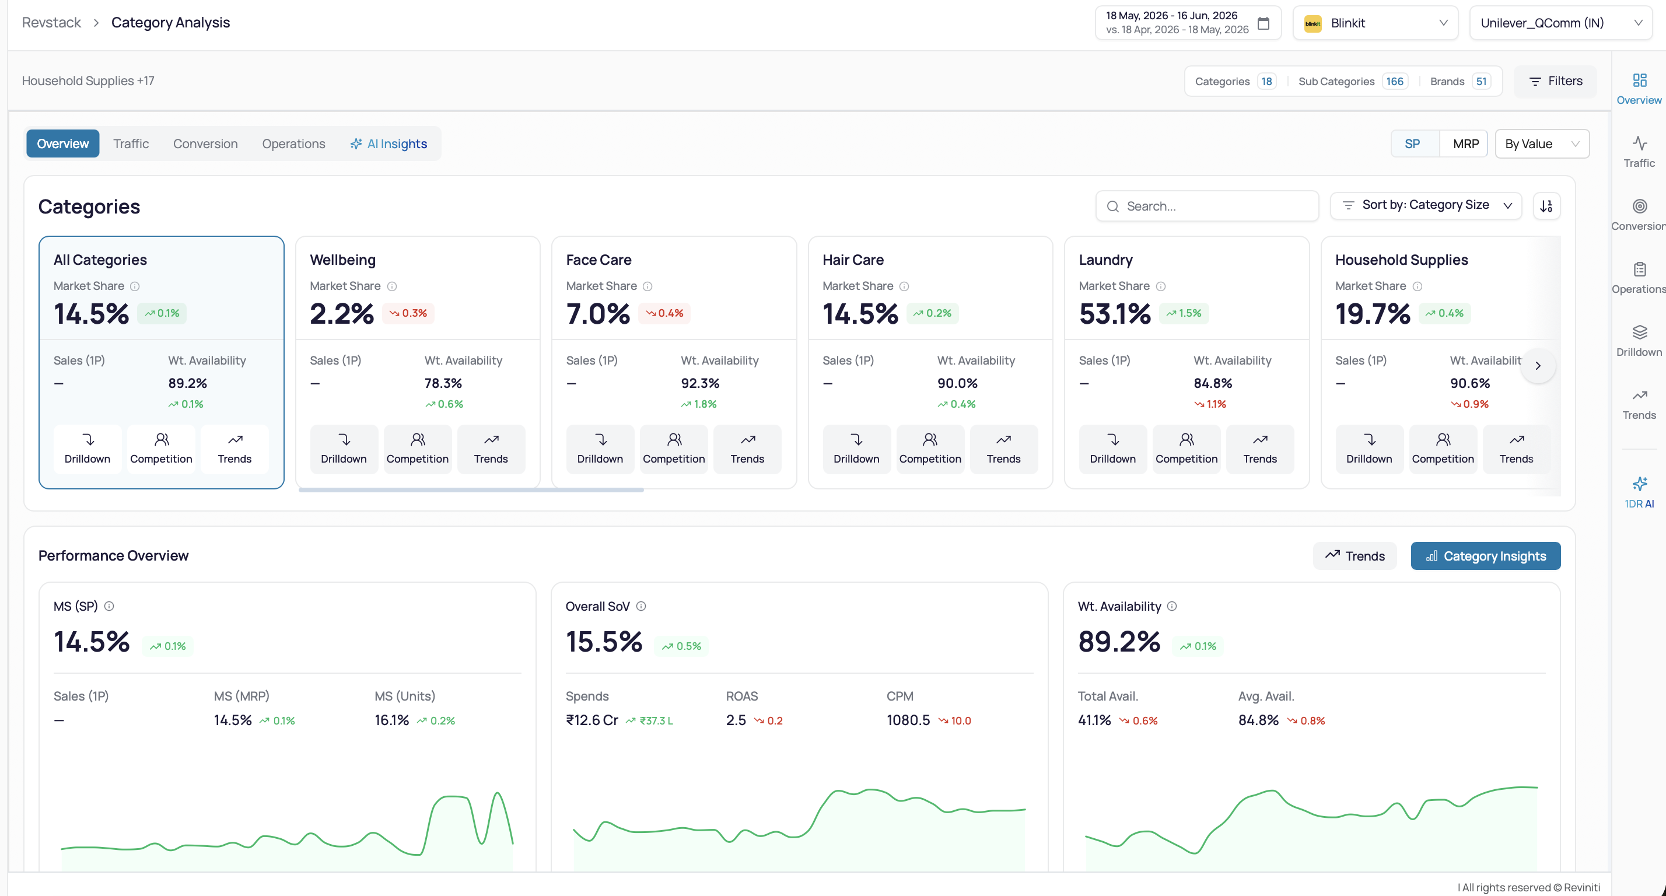Expand the Blinkit platform dropdown
1666x896 pixels.
click(x=1375, y=23)
